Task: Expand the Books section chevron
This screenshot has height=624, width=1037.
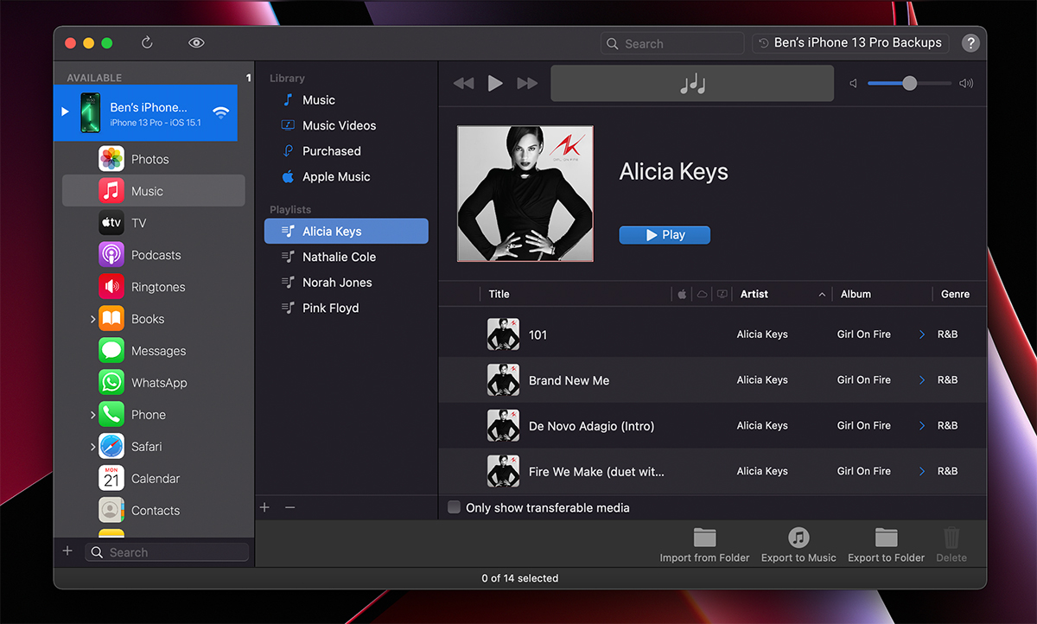Action: 92,320
